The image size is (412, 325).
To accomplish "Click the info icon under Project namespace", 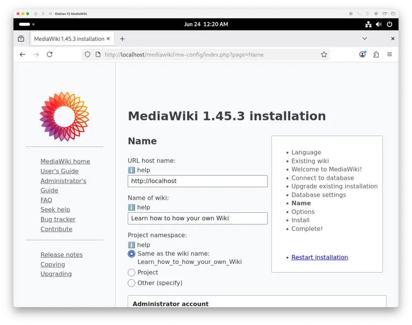I will (x=131, y=245).
